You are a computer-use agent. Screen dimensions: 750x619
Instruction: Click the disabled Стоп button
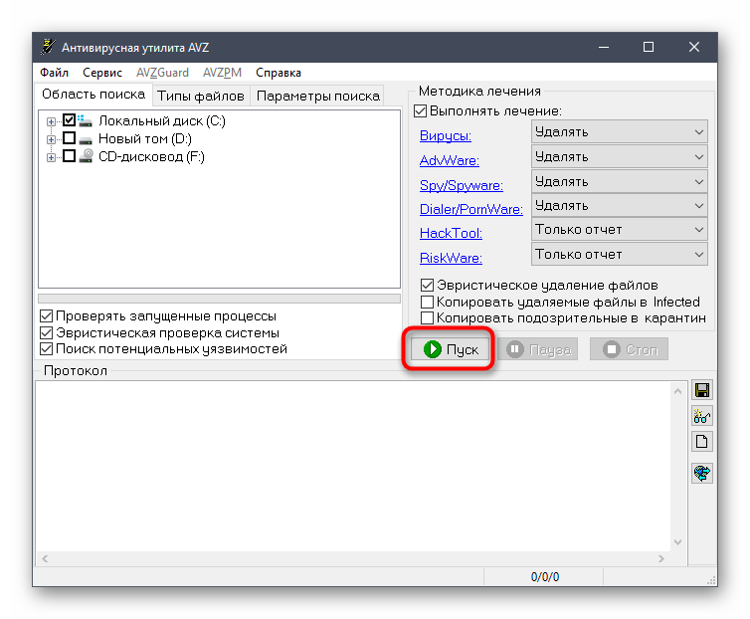629,349
